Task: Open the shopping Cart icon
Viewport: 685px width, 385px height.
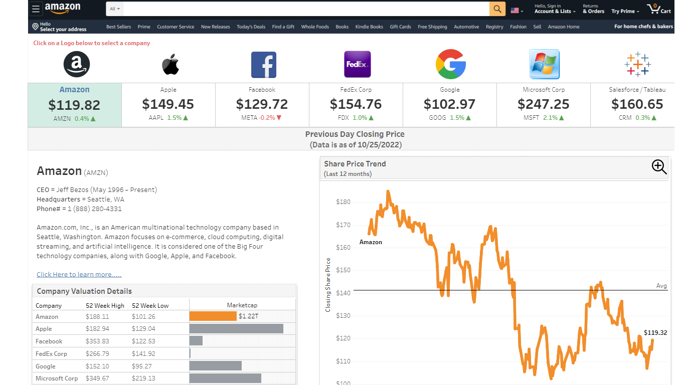Action: point(658,8)
